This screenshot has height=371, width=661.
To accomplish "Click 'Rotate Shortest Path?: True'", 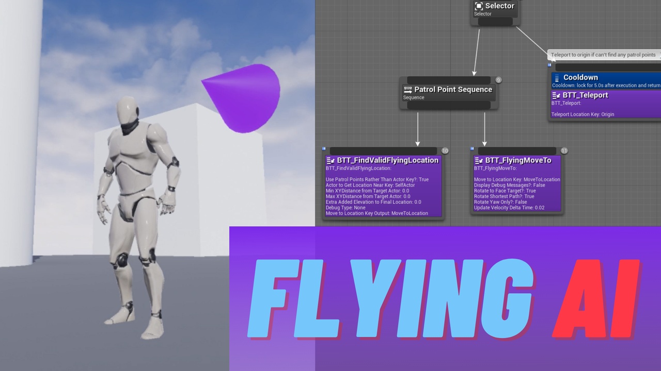I will [x=504, y=196].
